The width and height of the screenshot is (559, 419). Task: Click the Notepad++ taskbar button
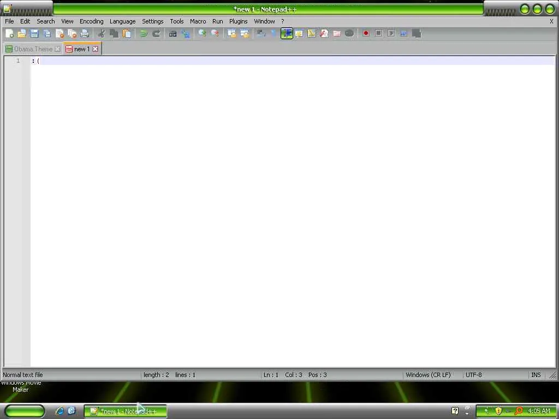tap(125, 411)
